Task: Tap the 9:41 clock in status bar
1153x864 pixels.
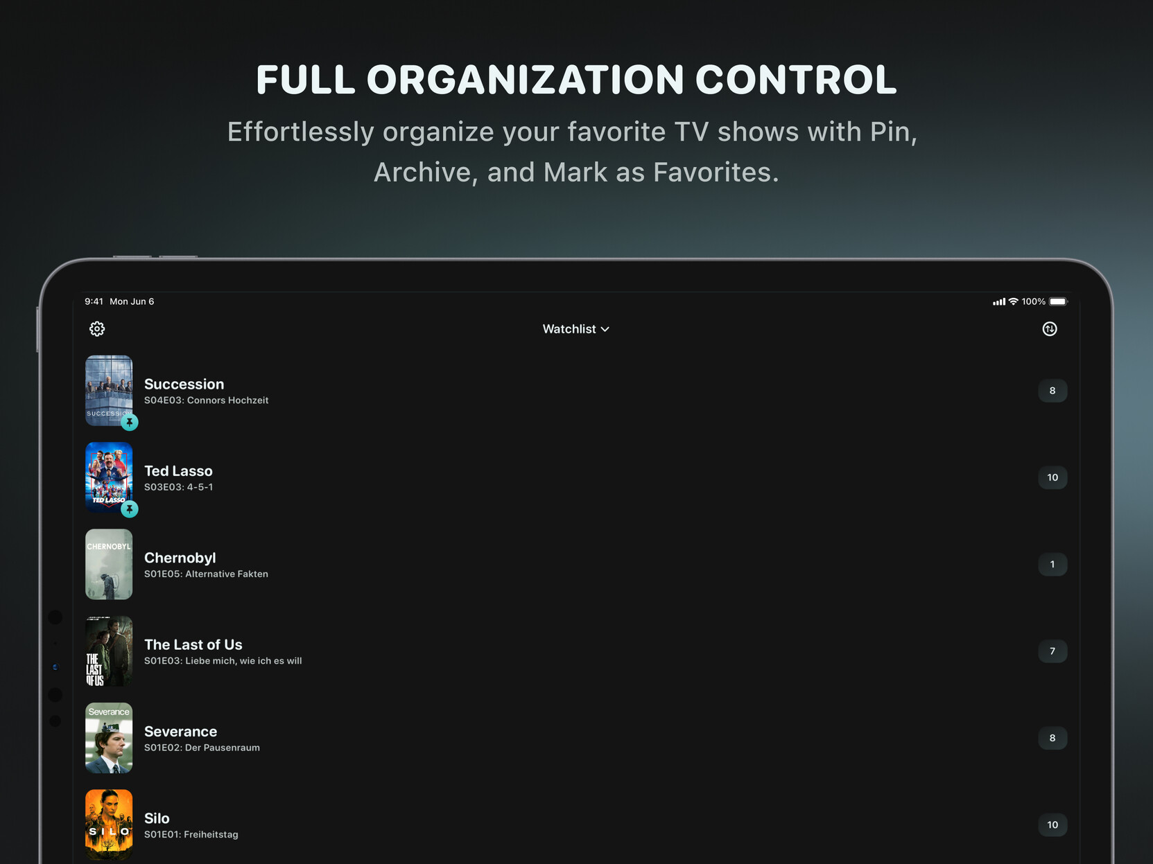Action: [x=94, y=301]
